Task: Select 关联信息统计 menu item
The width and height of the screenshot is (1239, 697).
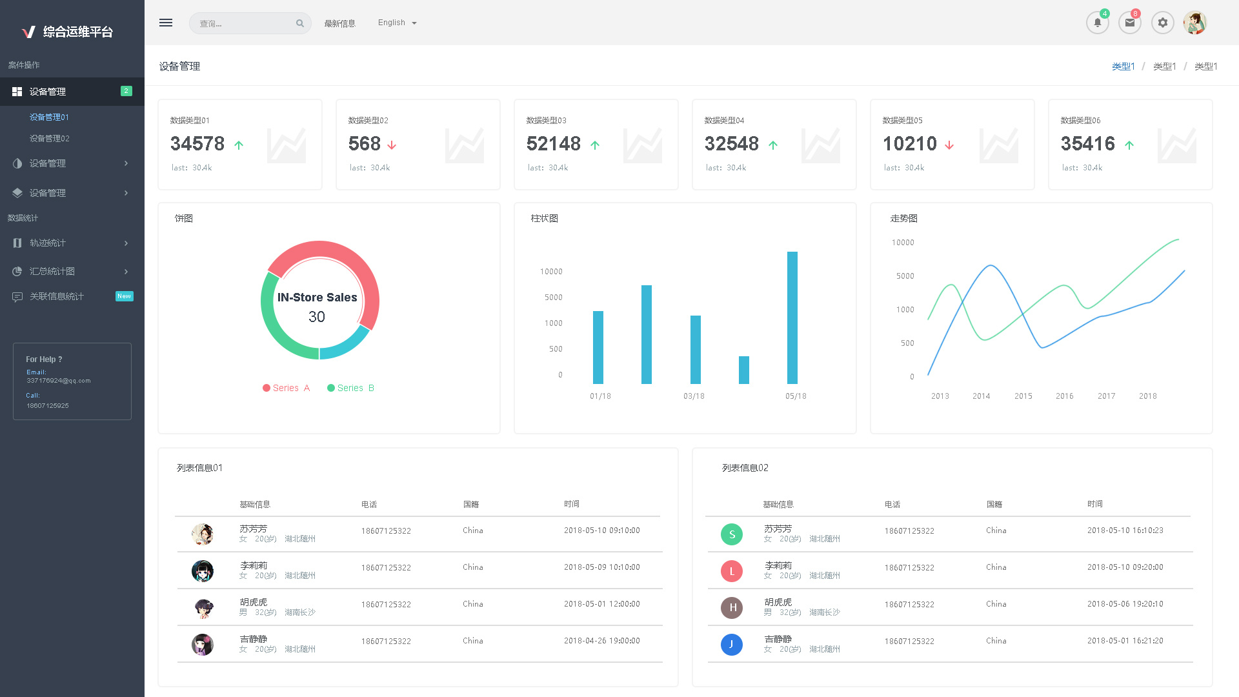Action: (57, 297)
